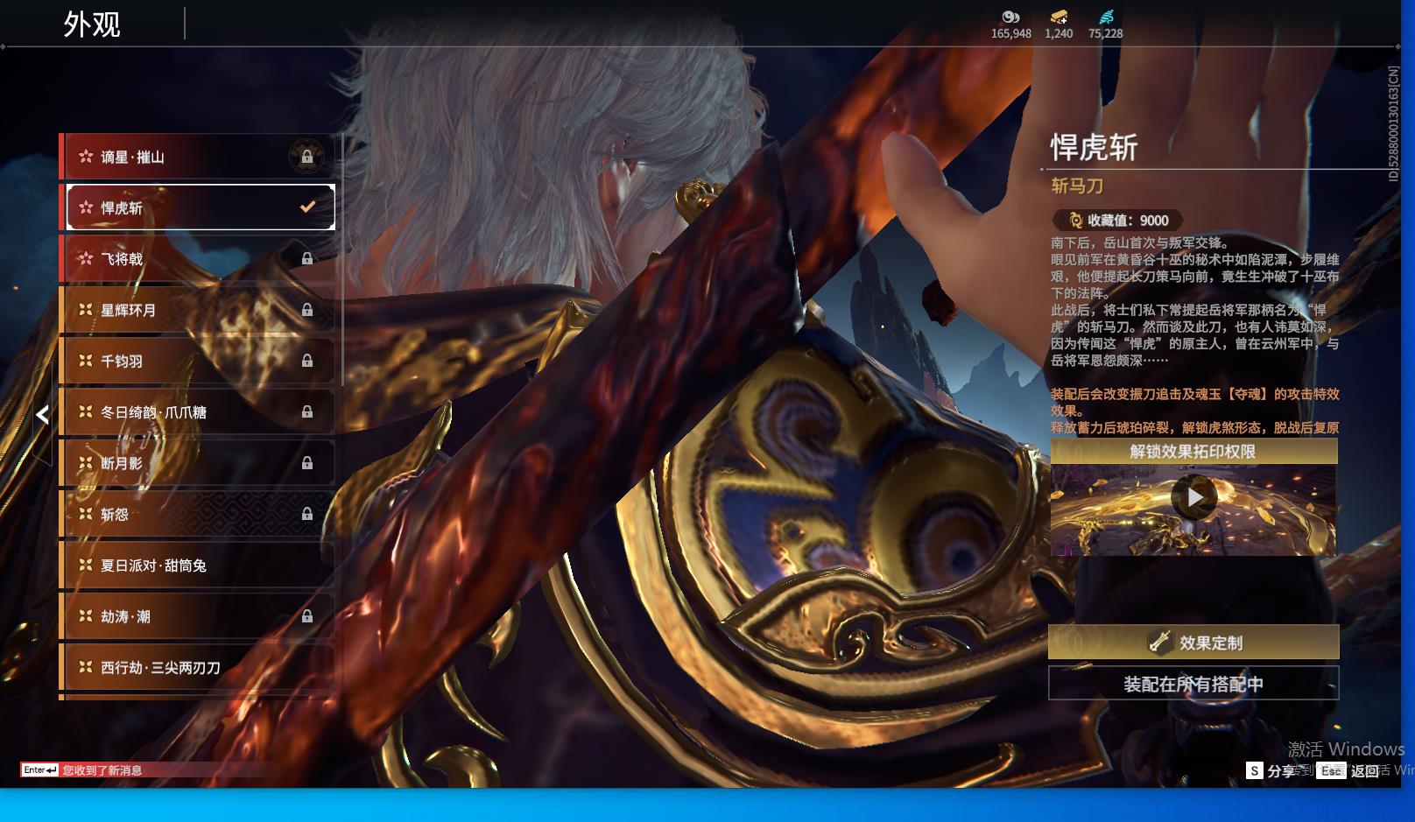
Task: Select the 千钧羽 skin name
Action: [122, 361]
